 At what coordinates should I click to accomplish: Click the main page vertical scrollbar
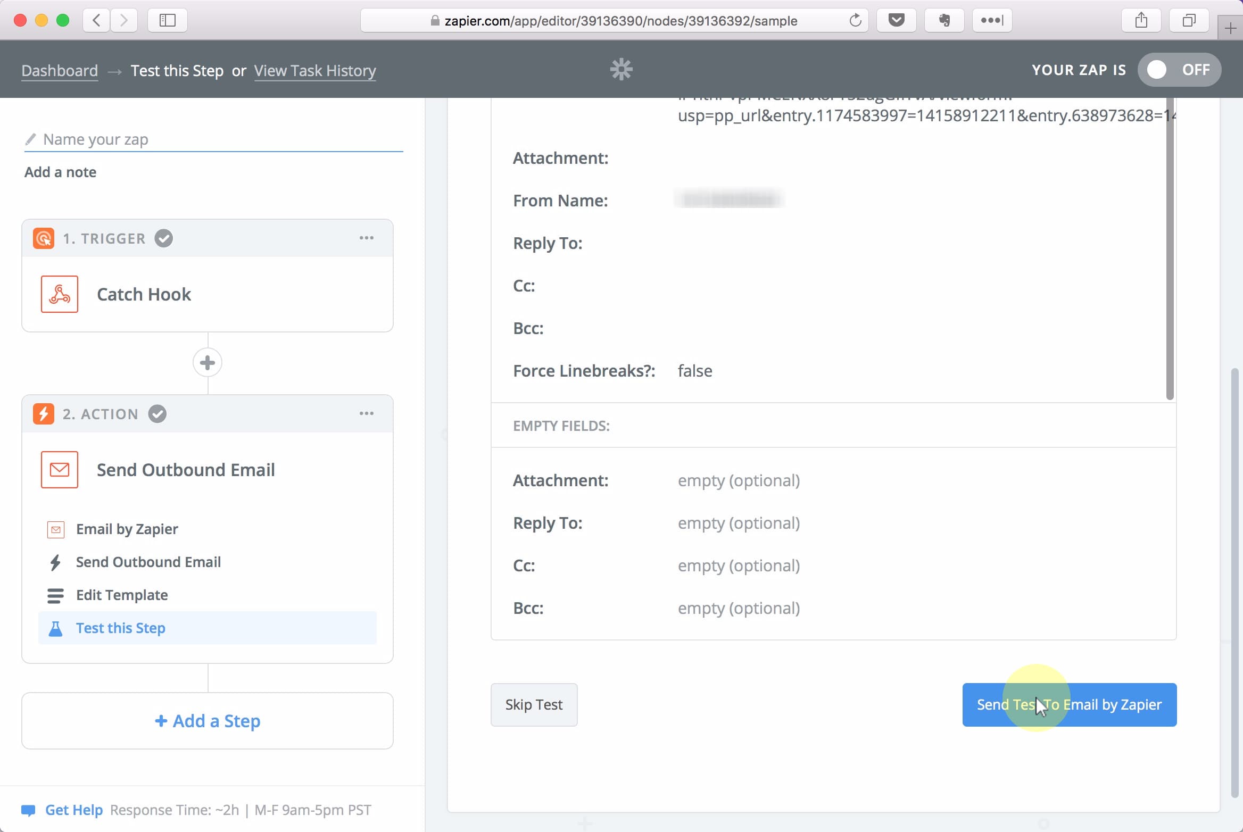1234,583
